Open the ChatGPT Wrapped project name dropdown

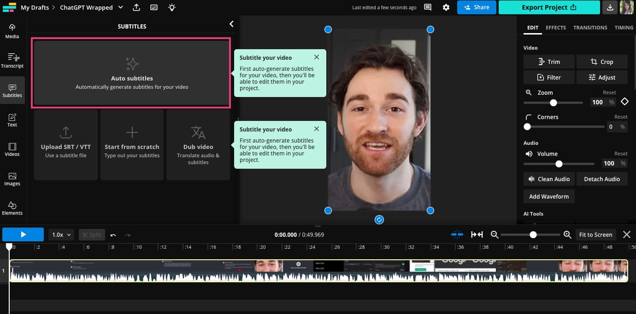tap(91, 7)
